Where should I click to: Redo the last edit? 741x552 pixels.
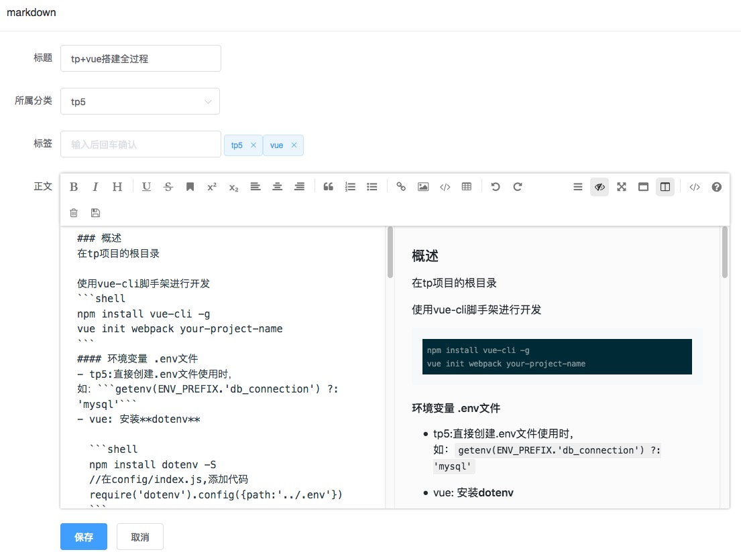click(518, 187)
